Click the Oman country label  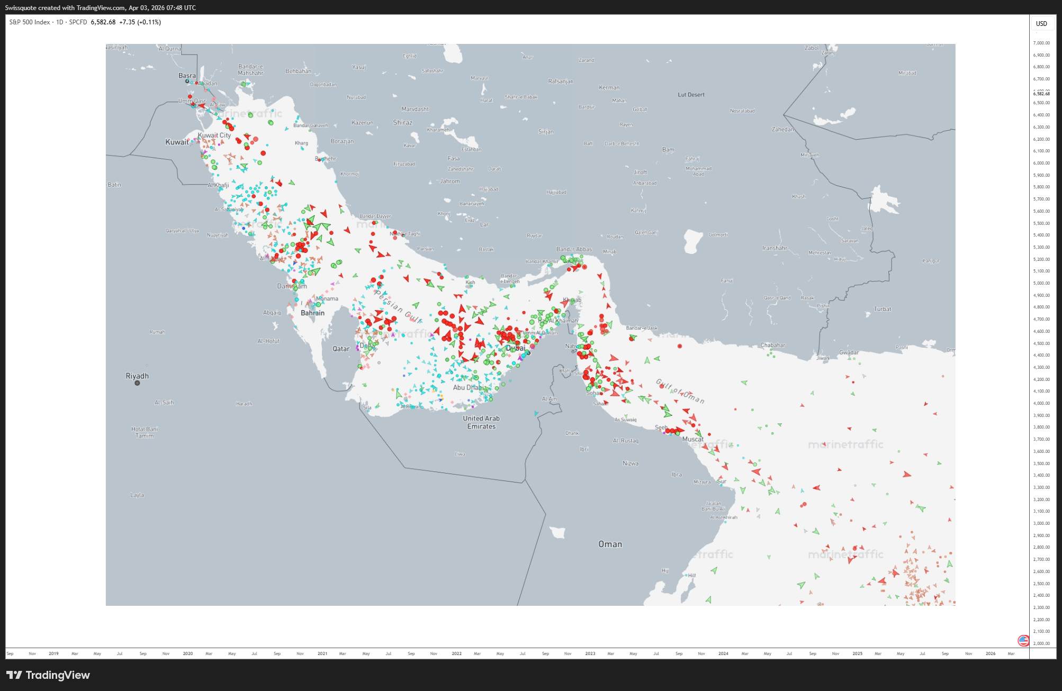[610, 544]
